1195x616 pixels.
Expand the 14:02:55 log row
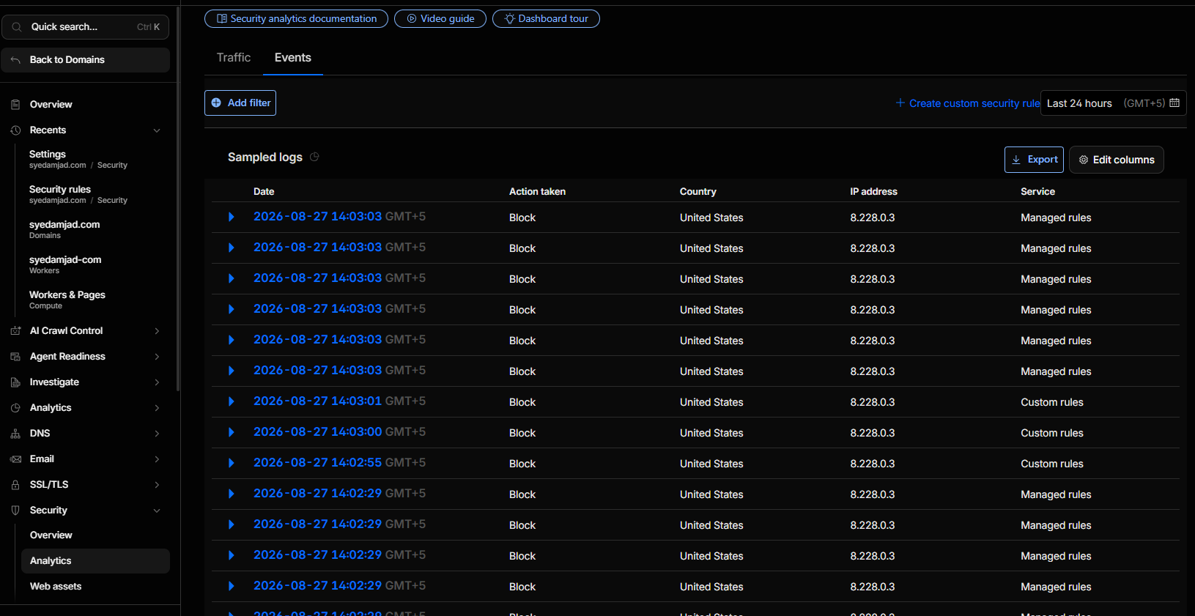pos(231,463)
